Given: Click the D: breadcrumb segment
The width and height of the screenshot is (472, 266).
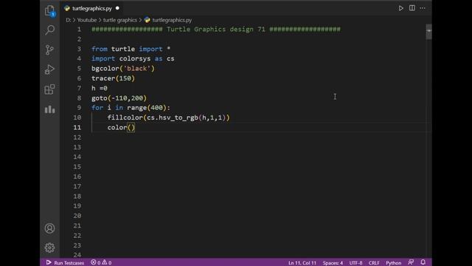Looking at the screenshot, I should click(x=69, y=20).
